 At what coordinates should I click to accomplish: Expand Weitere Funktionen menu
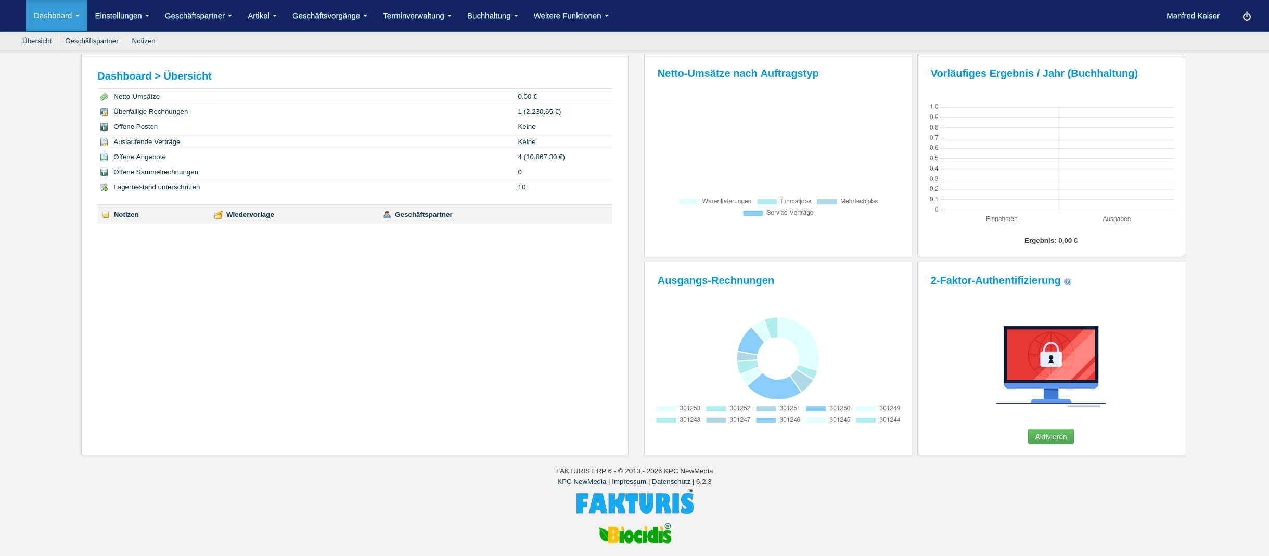(x=571, y=16)
